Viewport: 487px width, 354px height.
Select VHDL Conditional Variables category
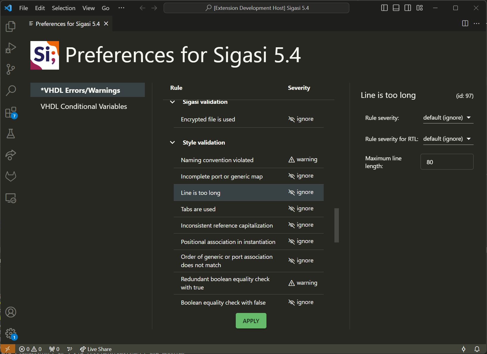click(88, 106)
